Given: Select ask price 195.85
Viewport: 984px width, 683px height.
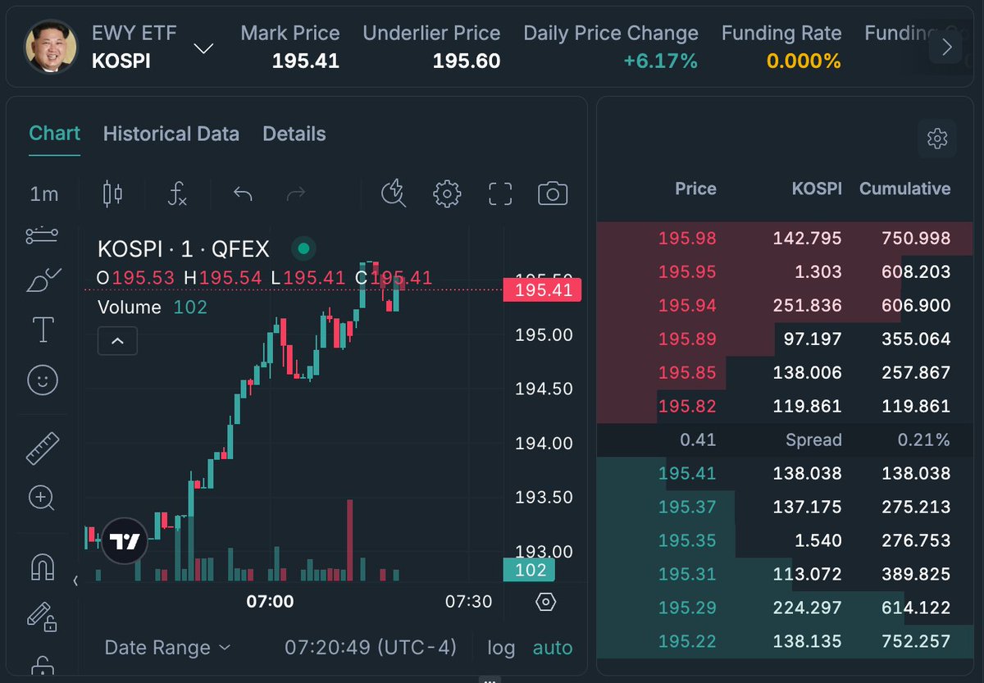Looking at the screenshot, I should 687,373.
